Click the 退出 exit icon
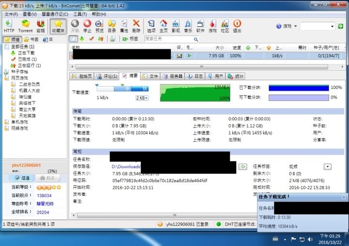The image size is (349, 246). (x=237, y=26)
